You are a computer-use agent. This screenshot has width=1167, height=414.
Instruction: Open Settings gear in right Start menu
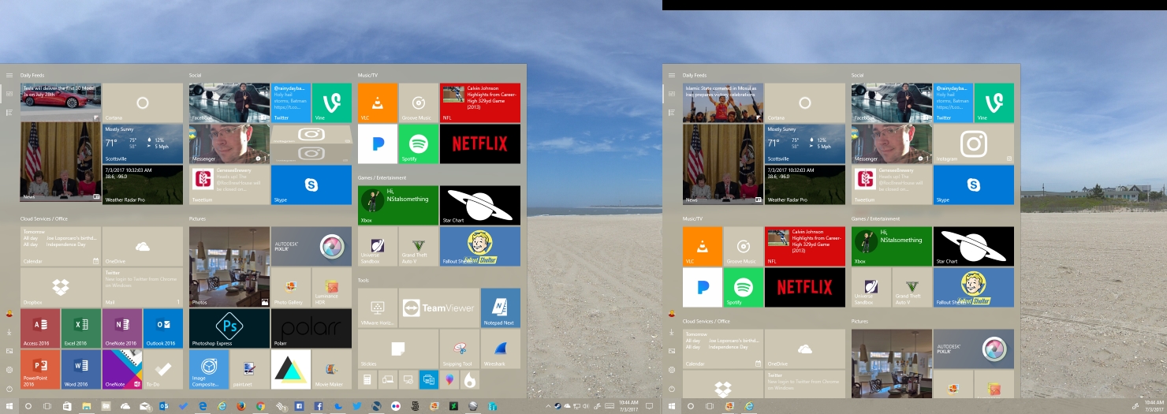[672, 370]
